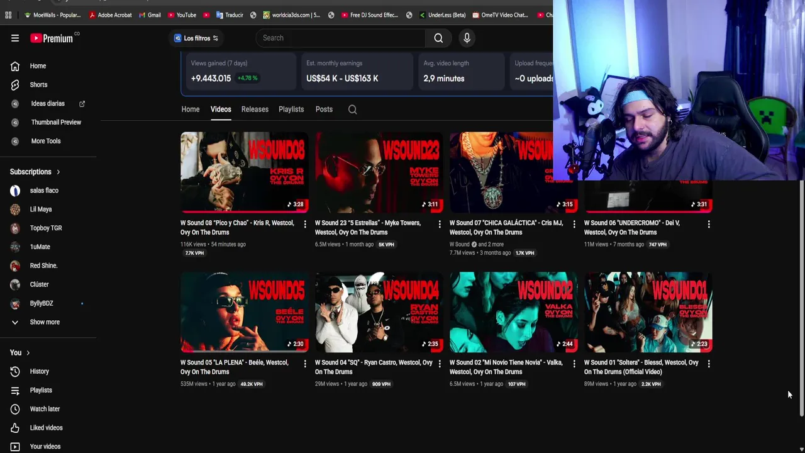The width and height of the screenshot is (805, 453).
Task: Open options menu for W Sound 08 video
Action: [x=305, y=224]
